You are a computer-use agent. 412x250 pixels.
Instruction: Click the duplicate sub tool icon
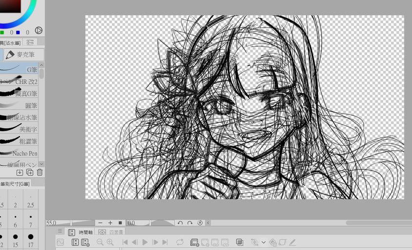click(30, 173)
